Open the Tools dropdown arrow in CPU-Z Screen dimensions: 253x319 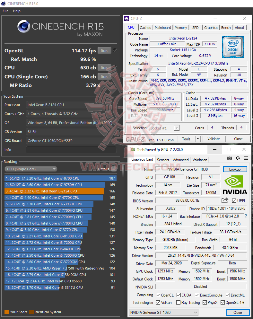tap(198, 139)
